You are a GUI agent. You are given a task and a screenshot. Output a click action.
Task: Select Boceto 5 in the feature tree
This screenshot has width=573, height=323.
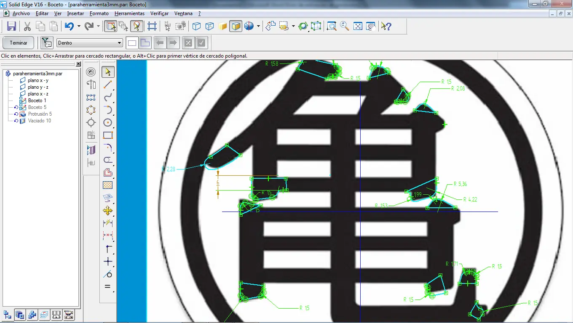tap(37, 107)
